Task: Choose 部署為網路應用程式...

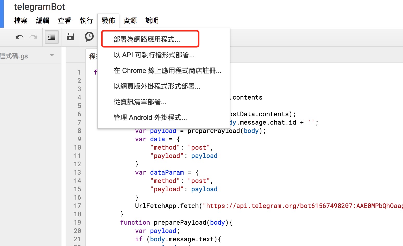Action: (164, 39)
